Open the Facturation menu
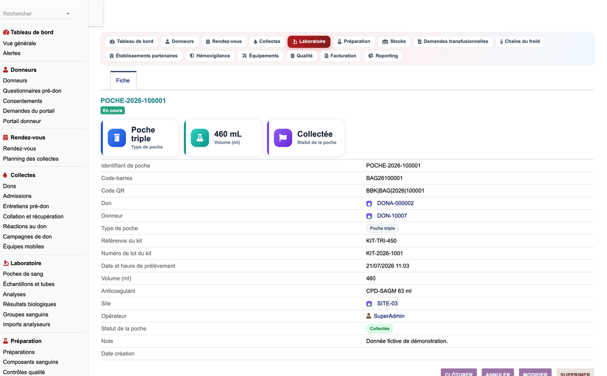The width and height of the screenshot is (607, 376). click(x=340, y=56)
